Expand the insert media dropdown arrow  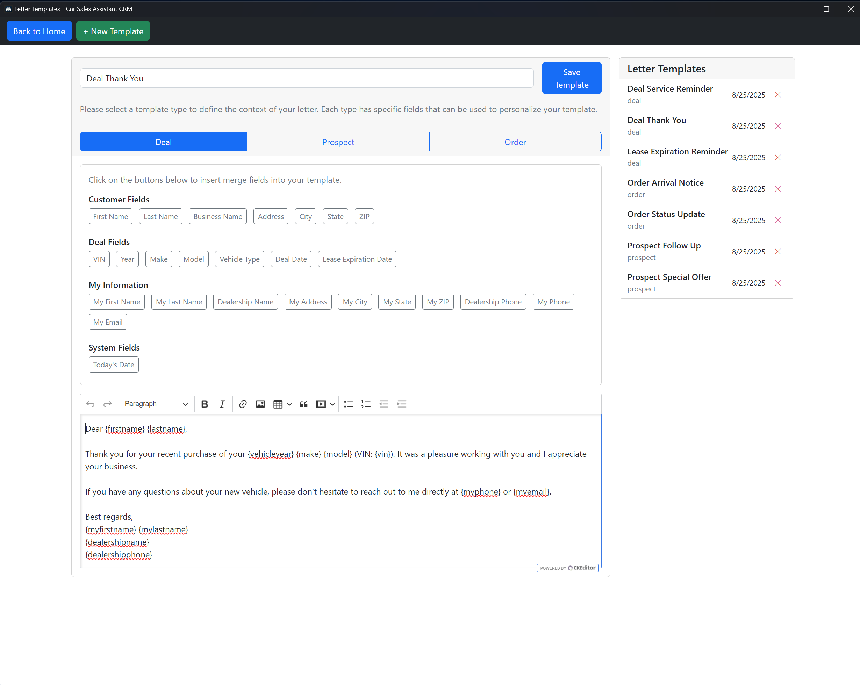click(x=332, y=404)
